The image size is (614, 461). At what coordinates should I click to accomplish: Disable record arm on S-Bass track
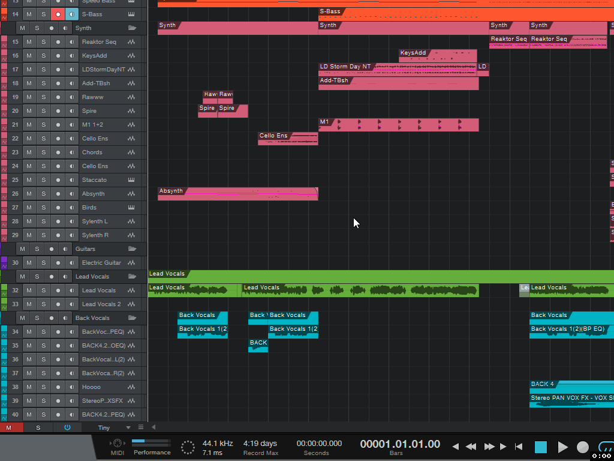(58, 14)
